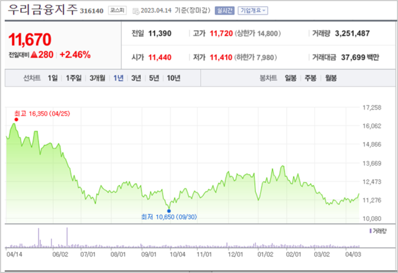Click the 거래량 legend color marker
Image resolution: width=398 pixels, height=273 pixels.
[370, 231]
